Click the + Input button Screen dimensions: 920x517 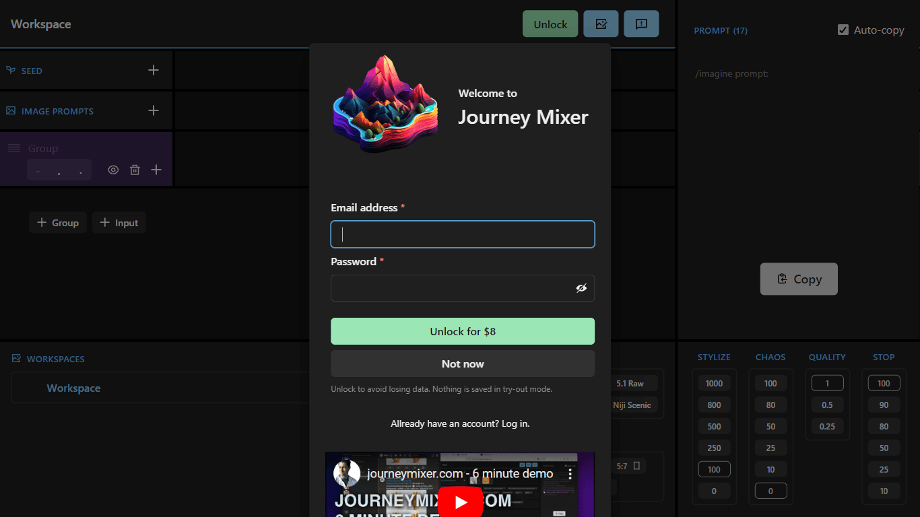coord(119,223)
